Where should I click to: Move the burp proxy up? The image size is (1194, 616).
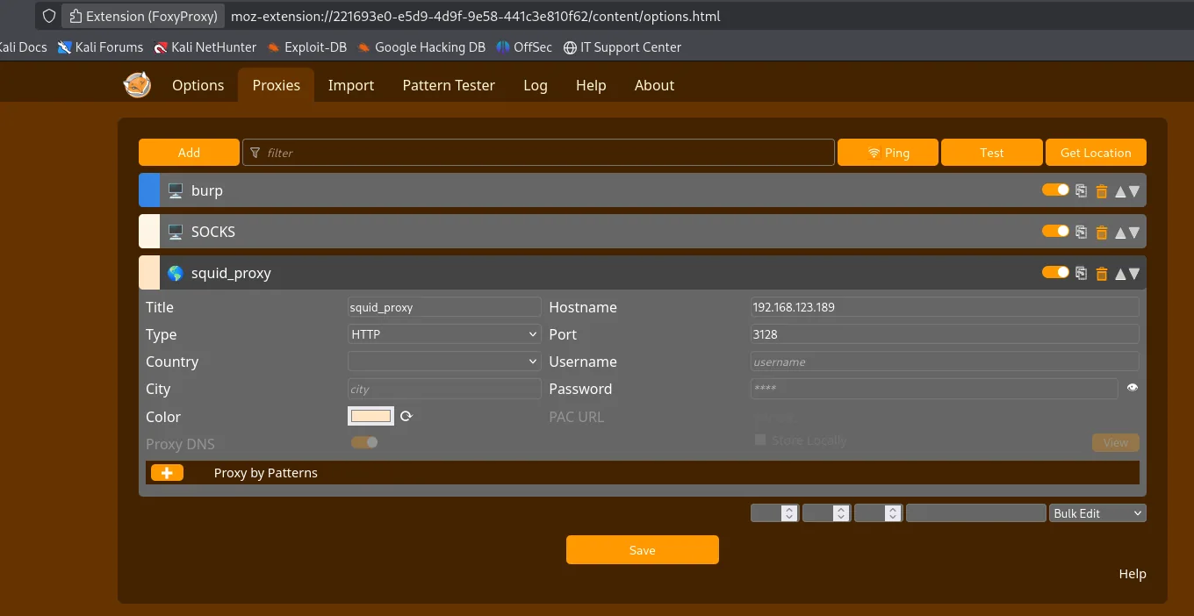(x=1120, y=190)
